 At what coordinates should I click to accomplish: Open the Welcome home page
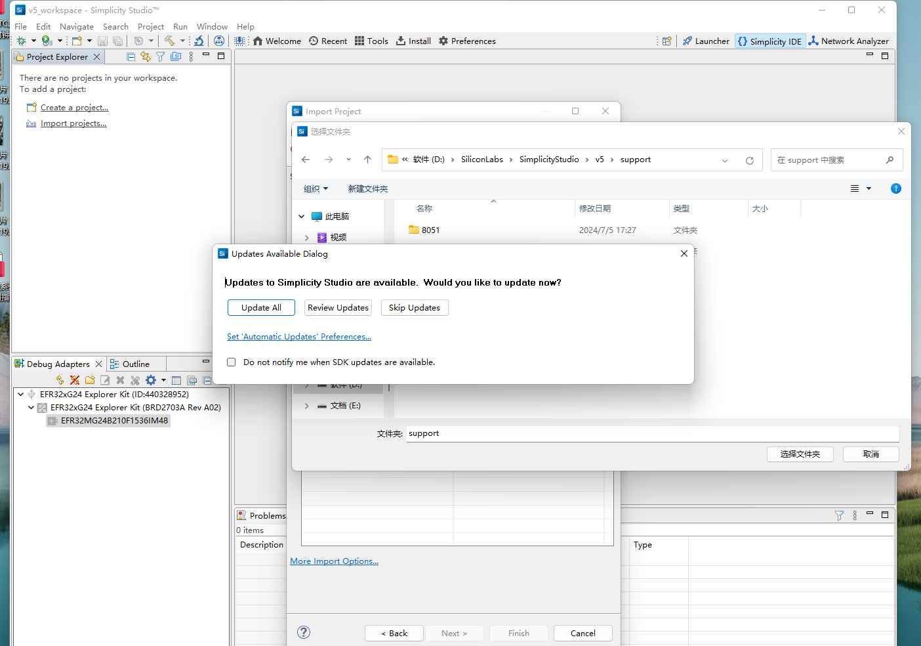(x=277, y=41)
